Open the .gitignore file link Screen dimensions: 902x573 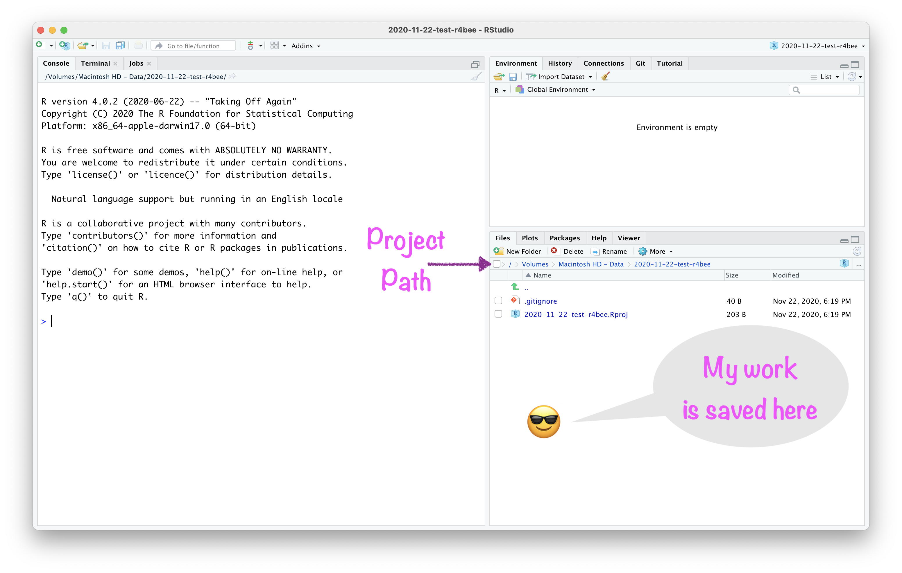pos(540,301)
